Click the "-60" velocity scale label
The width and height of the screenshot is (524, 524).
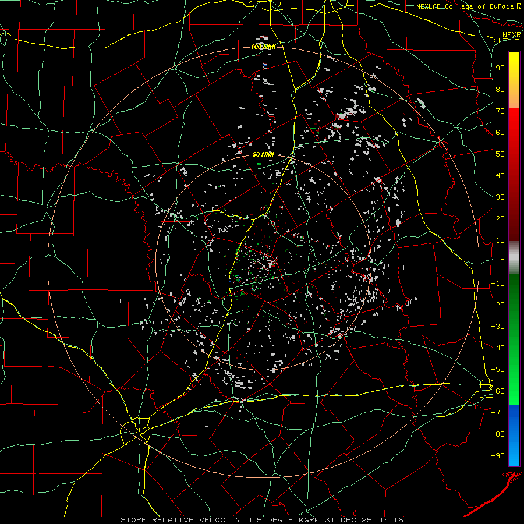[x=498, y=391]
